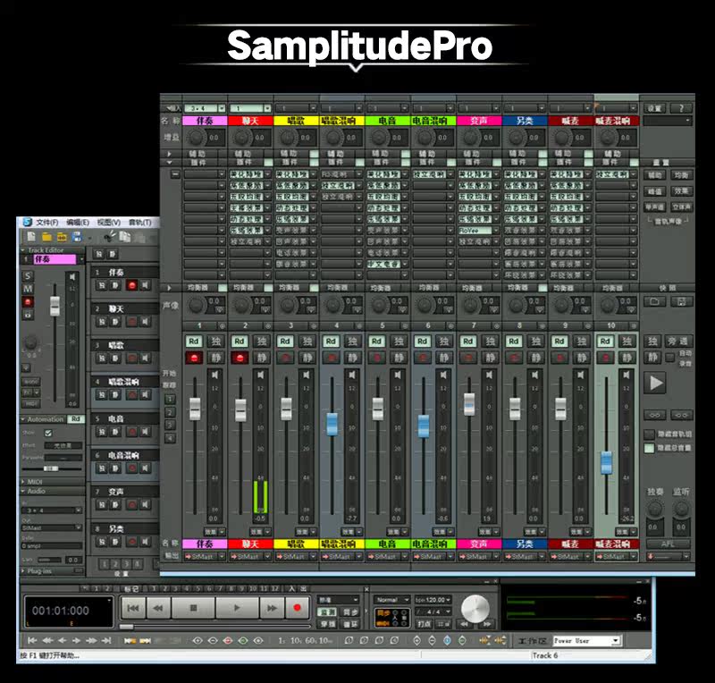The image size is (715, 683).
Task: Click the 001:01:000 time display
Action: tap(61, 611)
